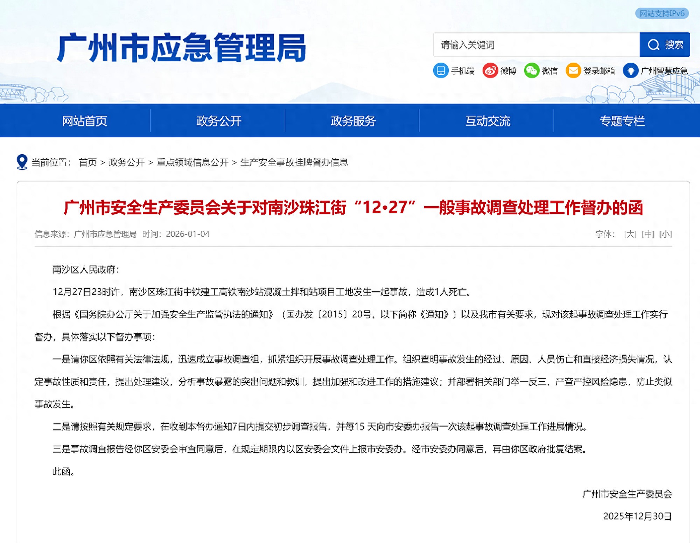Open the 互动交流 navigation menu
The width and height of the screenshot is (700, 543).
click(x=488, y=121)
